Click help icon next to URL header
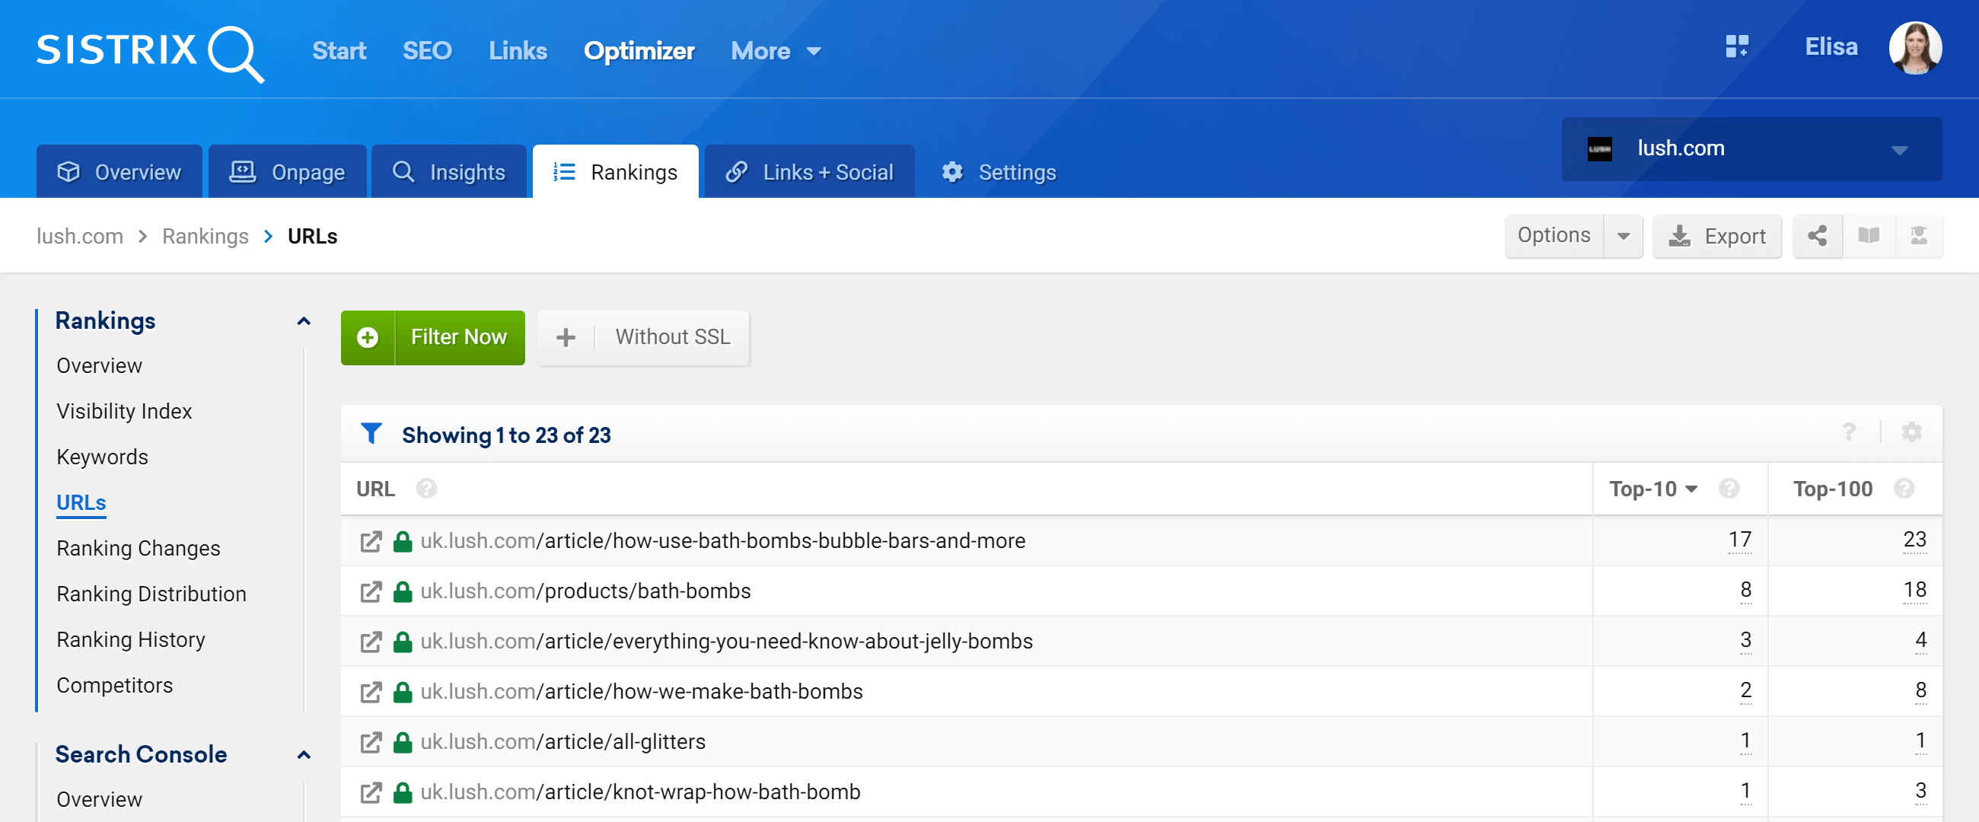This screenshot has height=822, width=1979. click(x=426, y=489)
